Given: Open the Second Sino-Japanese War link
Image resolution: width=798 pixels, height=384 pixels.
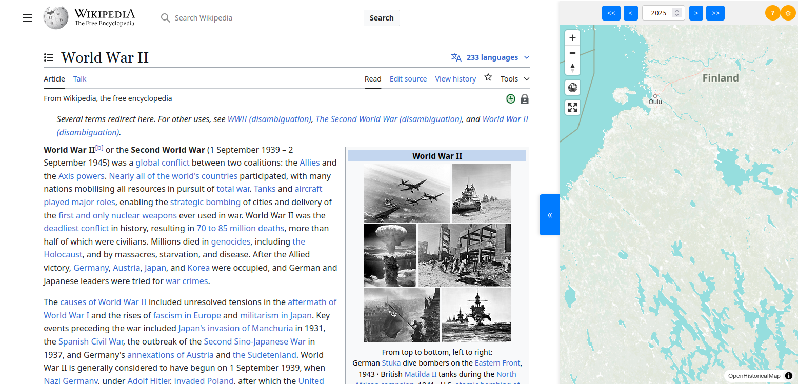Looking at the screenshot, I should (255, 341).
